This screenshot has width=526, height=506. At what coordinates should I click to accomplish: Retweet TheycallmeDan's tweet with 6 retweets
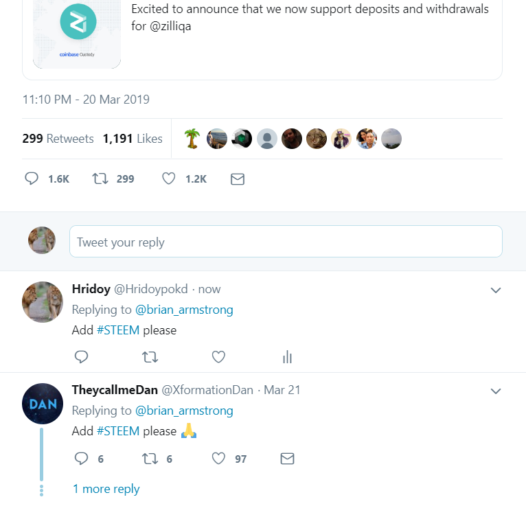pyautogui.click(x=150, y=459)
